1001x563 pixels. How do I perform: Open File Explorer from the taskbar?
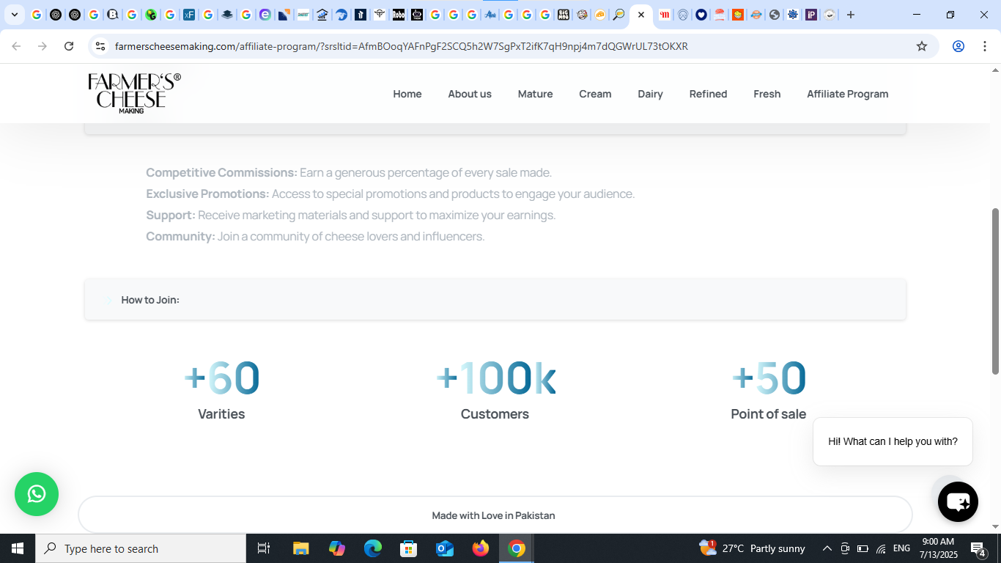coord(301,548)
